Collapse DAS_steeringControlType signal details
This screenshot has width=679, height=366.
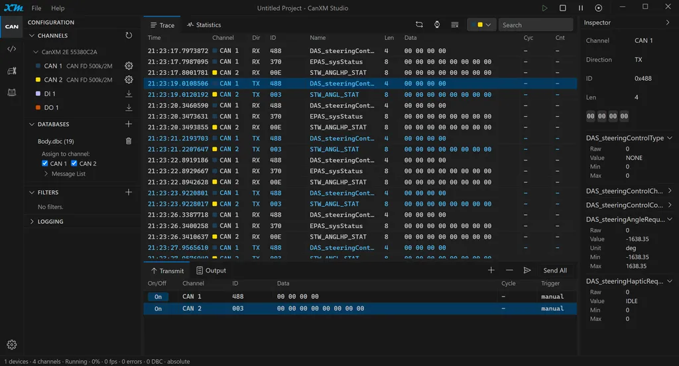pos(670,138)
